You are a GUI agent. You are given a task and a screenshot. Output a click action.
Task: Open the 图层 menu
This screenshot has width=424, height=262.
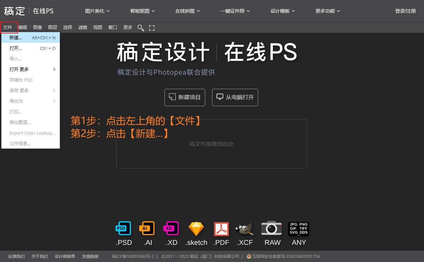53,27
